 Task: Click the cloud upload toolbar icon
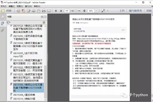[x=34, y=11]
